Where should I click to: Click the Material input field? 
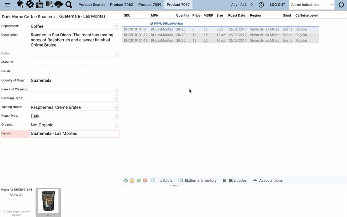pyautogui.click(x=75, y=62)
